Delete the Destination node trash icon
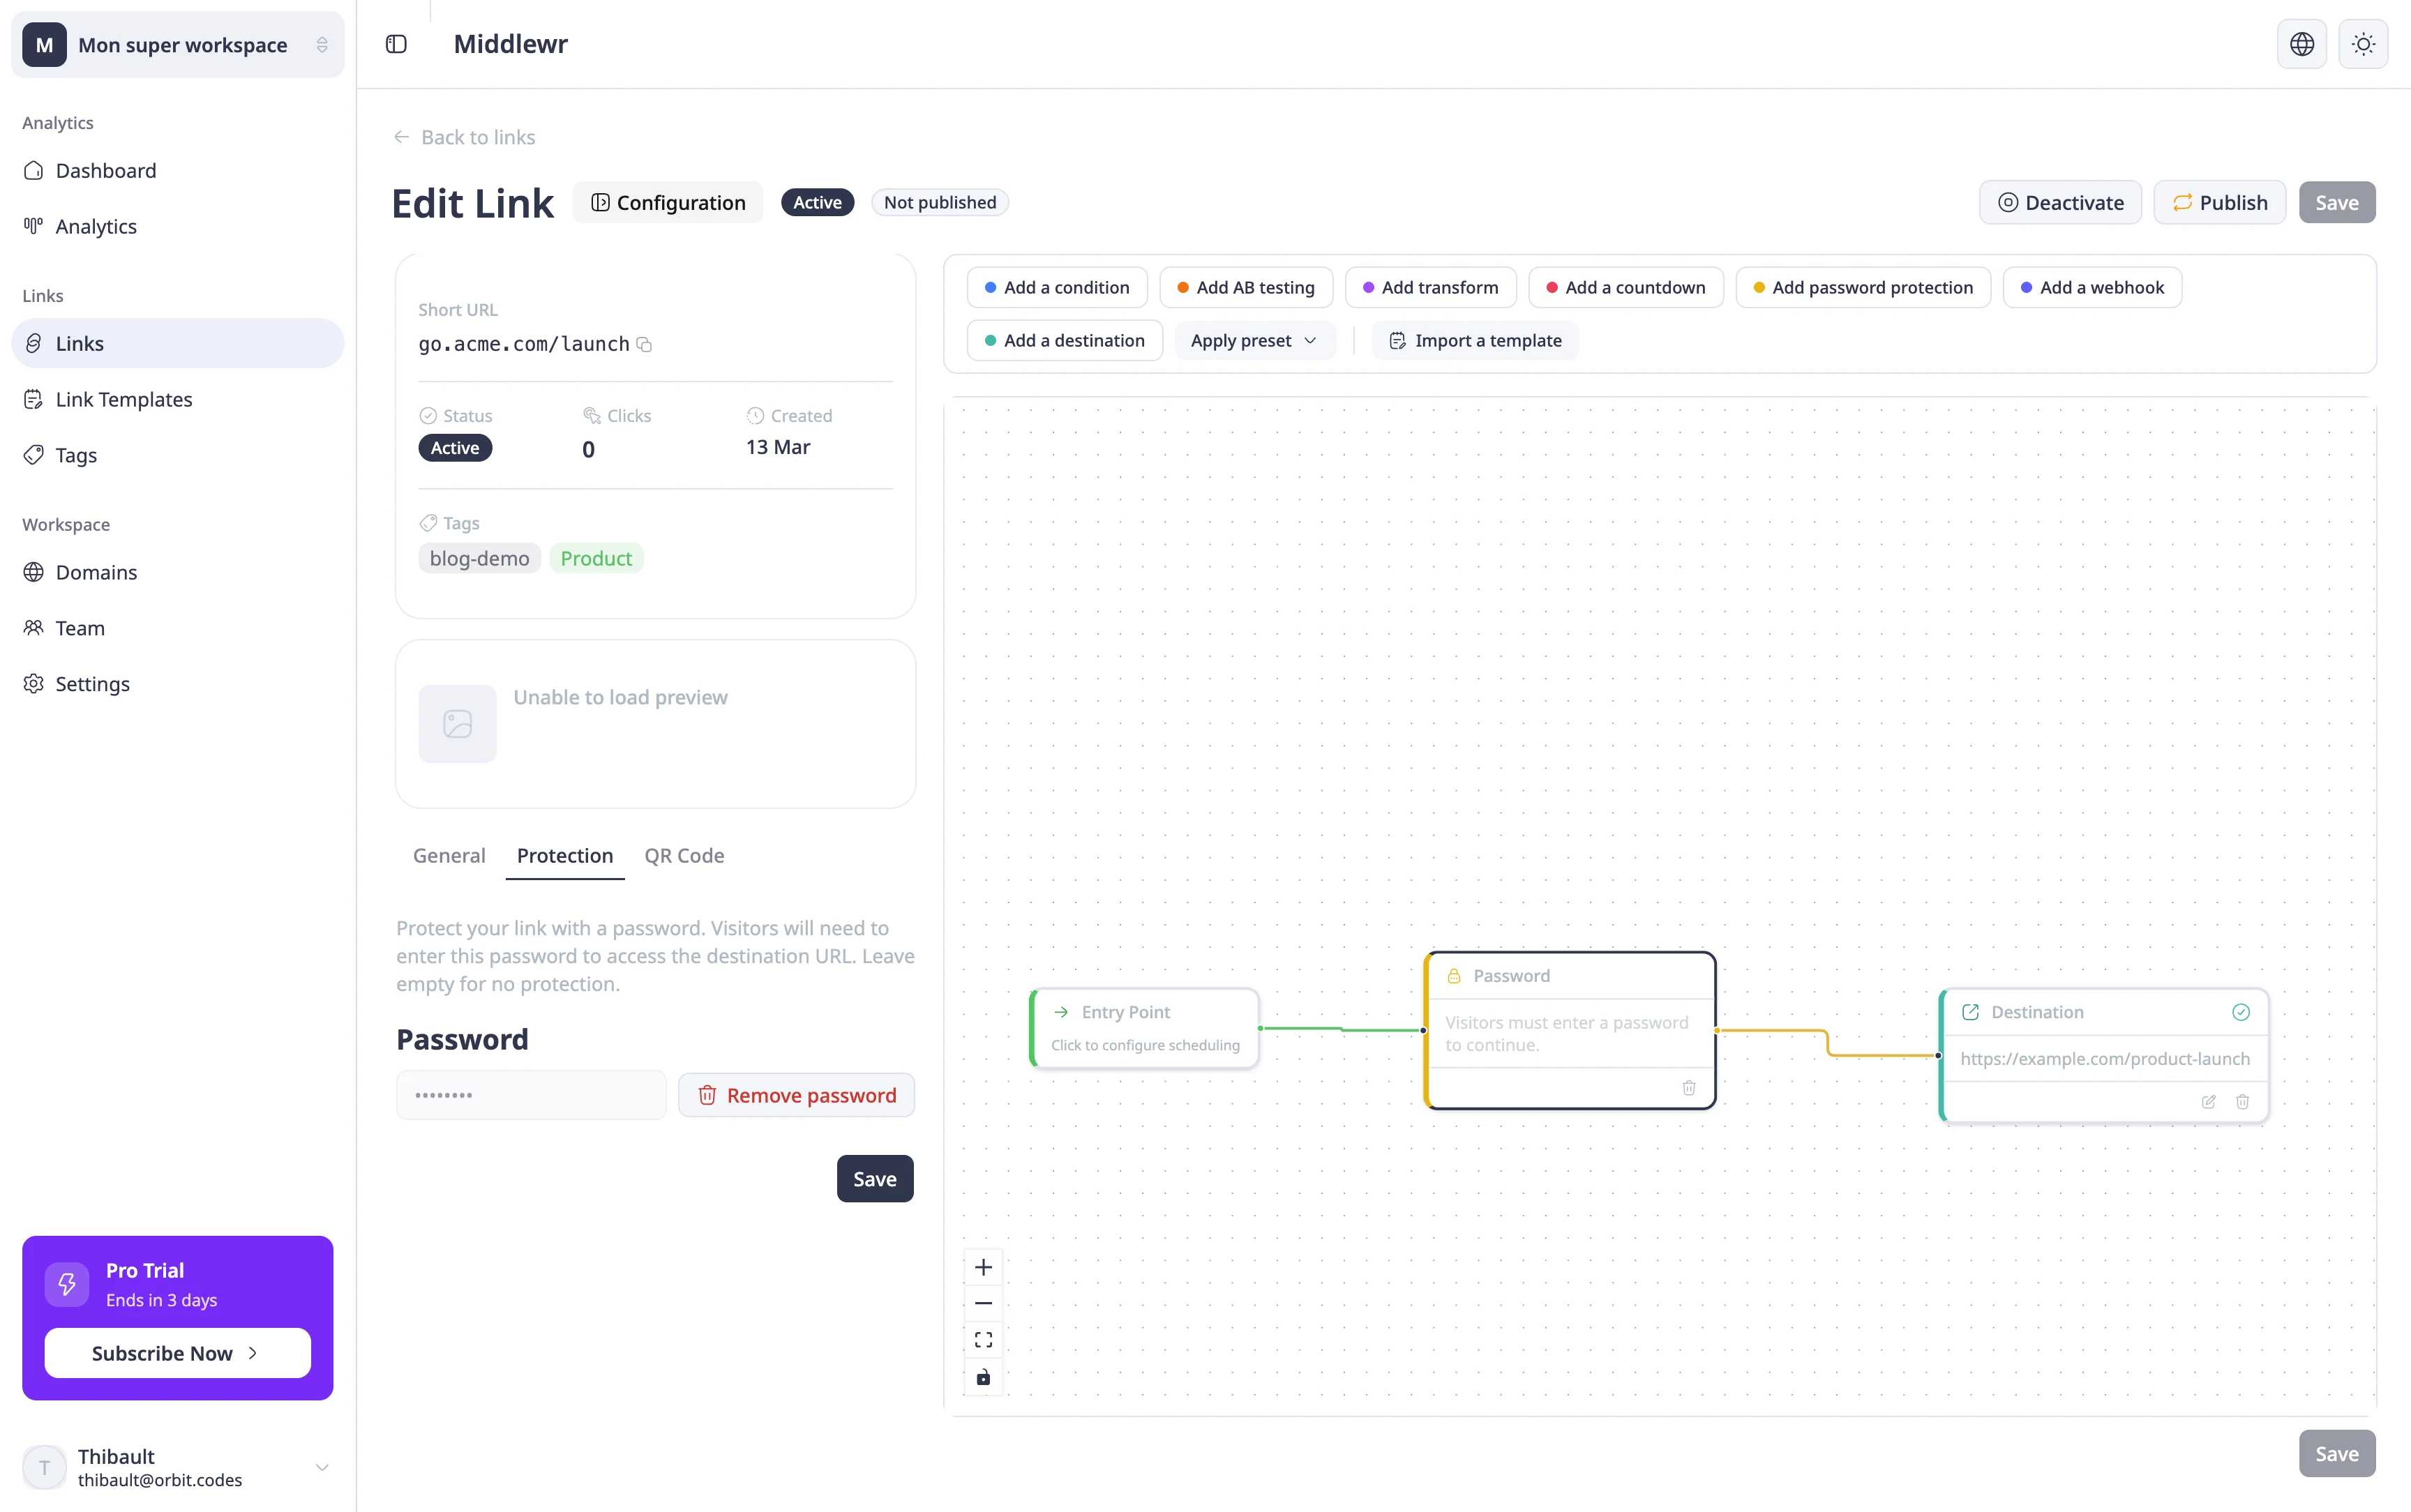Viewport: 2411px width, 1512px height. point(2242,1102)
